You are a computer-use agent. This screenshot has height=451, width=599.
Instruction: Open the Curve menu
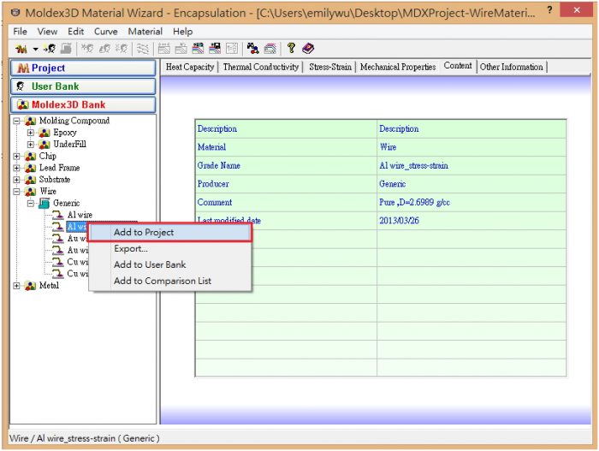point(106,32)
